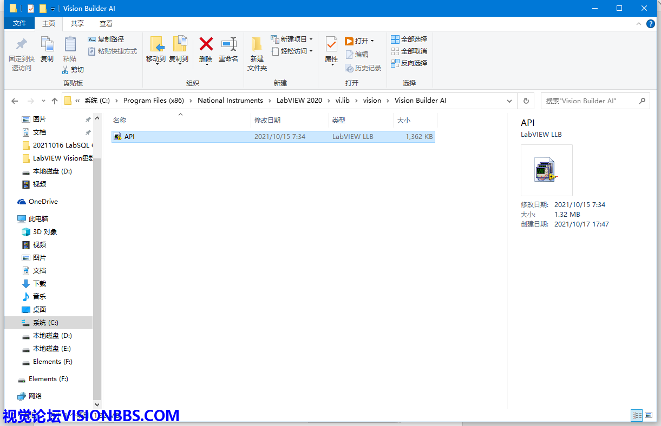Expand the address bar history dropdown

[509, 101]
